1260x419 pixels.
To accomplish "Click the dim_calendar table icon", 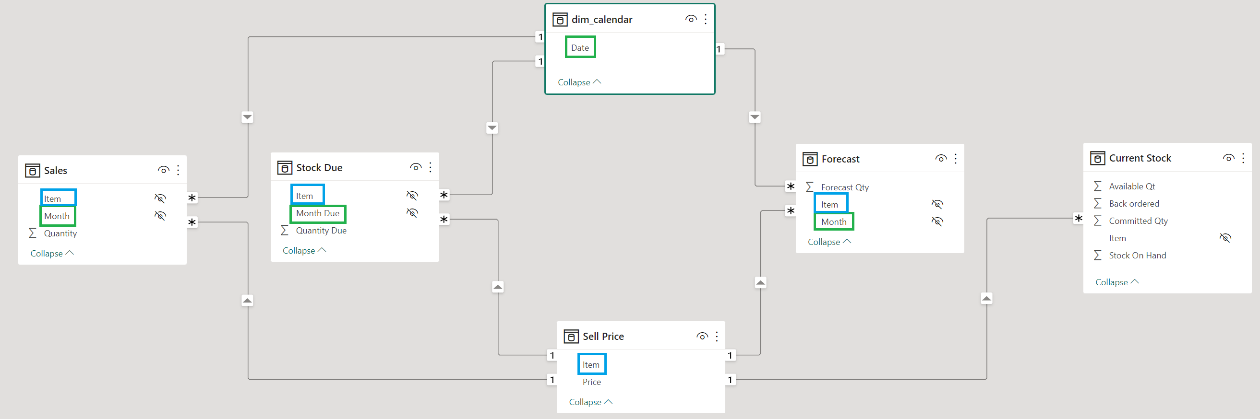I will pos(560,20).
